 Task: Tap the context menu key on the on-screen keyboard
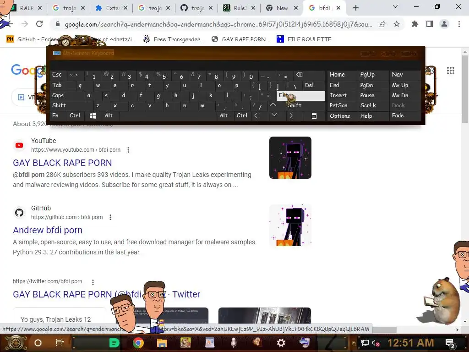point(314,115)
